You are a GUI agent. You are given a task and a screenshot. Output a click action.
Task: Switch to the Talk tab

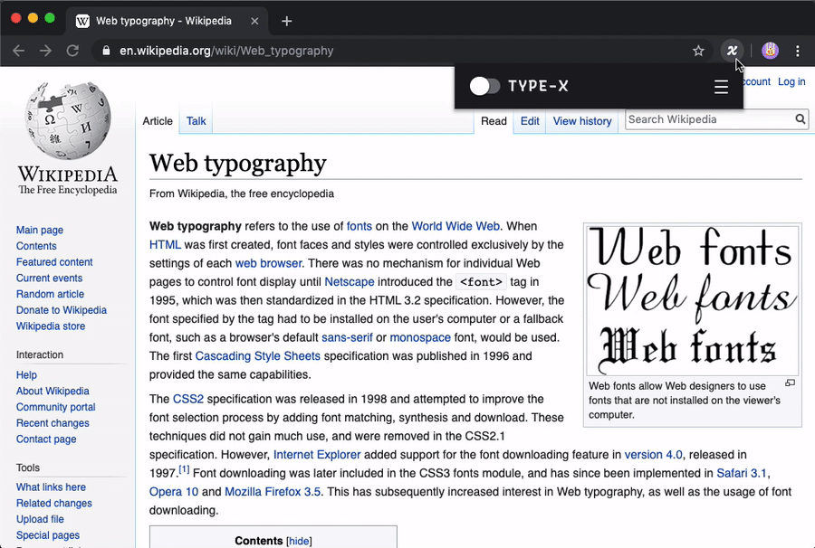click(196, 121)
